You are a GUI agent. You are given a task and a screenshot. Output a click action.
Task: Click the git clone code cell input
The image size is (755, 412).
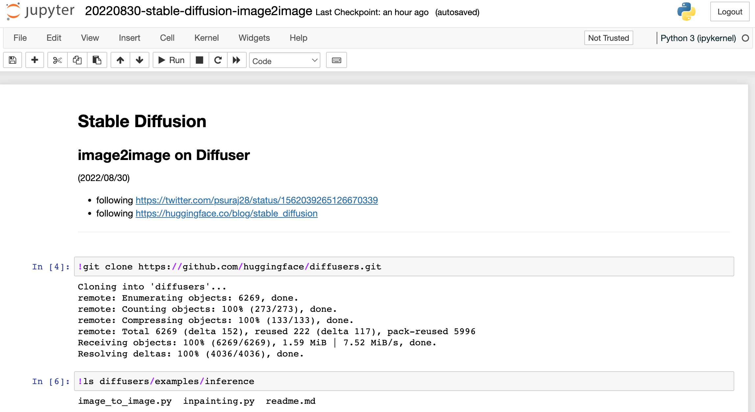tap(404, 267)
